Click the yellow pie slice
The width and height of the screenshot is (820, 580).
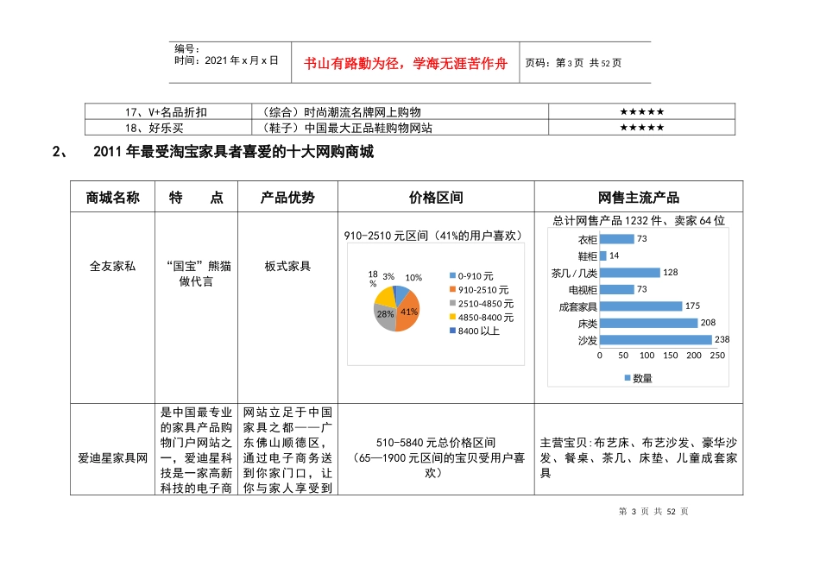coord(385,297)
